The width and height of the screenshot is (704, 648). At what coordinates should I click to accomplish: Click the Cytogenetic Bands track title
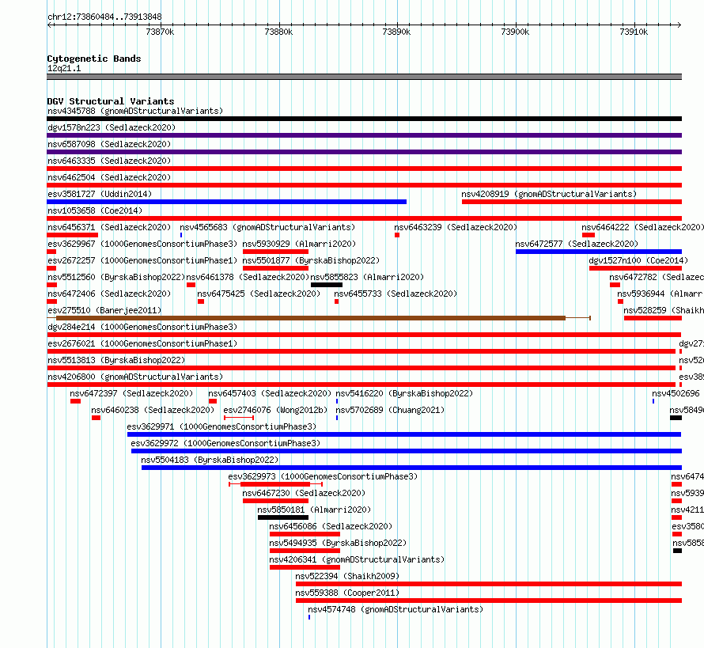94,59
